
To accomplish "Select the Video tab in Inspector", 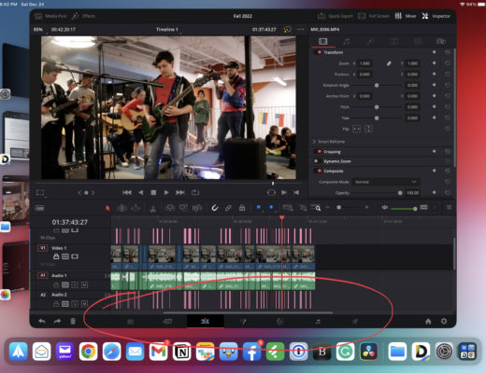I will (x=322, y=41).
